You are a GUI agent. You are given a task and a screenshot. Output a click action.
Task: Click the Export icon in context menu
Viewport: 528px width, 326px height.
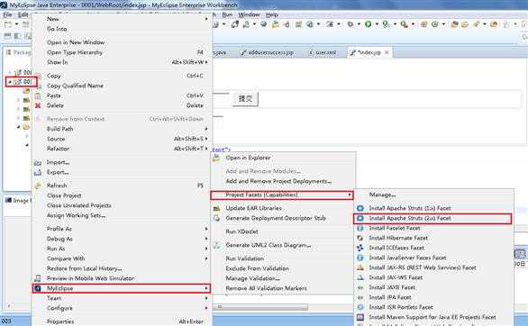(38, 172)
